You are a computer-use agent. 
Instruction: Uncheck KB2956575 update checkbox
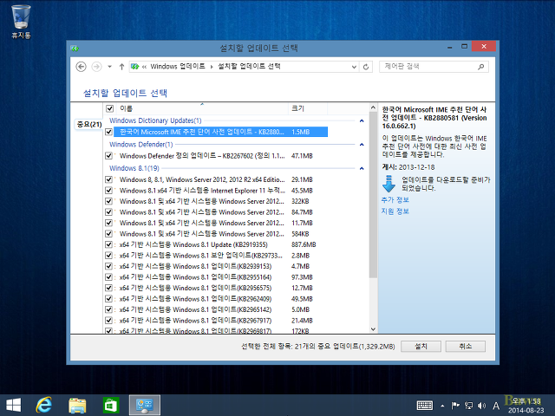click(108, 288)
